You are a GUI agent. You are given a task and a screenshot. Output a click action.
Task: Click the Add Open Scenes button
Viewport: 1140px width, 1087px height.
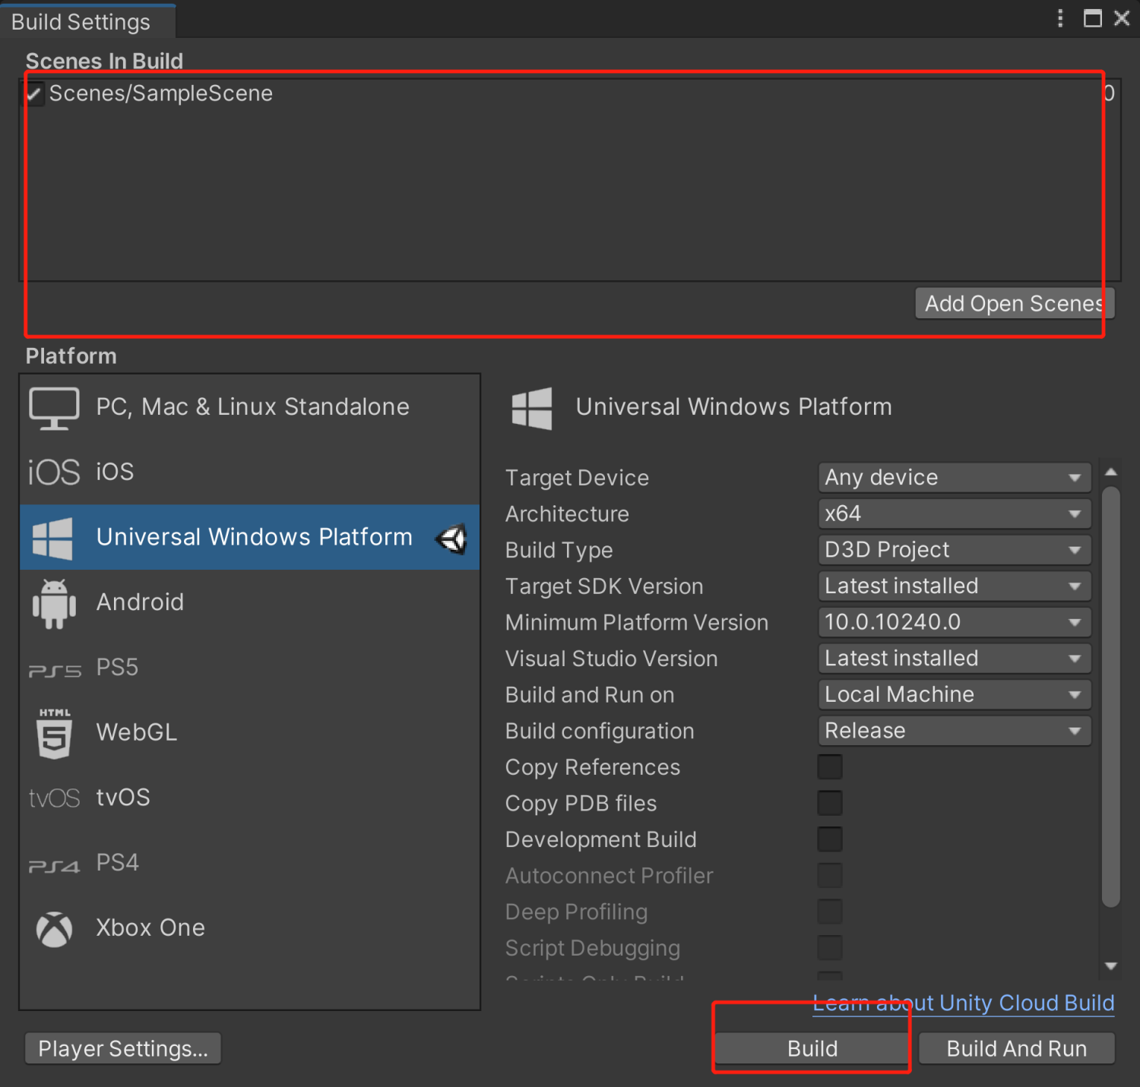[x=1015, y=303]
